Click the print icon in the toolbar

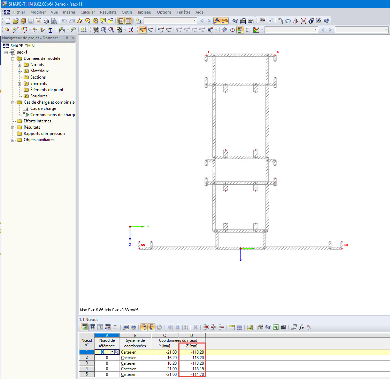46,21
